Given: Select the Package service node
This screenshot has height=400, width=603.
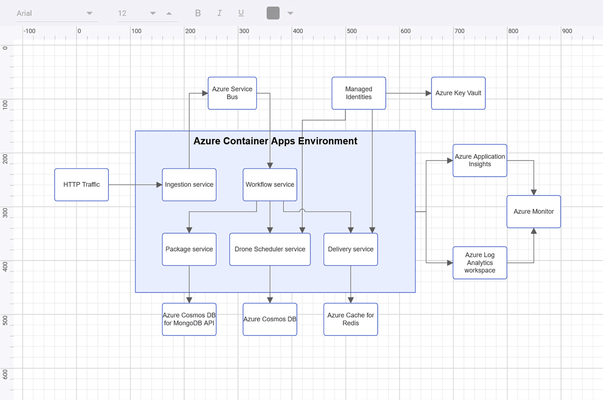Looking at the screenshot, I should (x=189, y=249).
